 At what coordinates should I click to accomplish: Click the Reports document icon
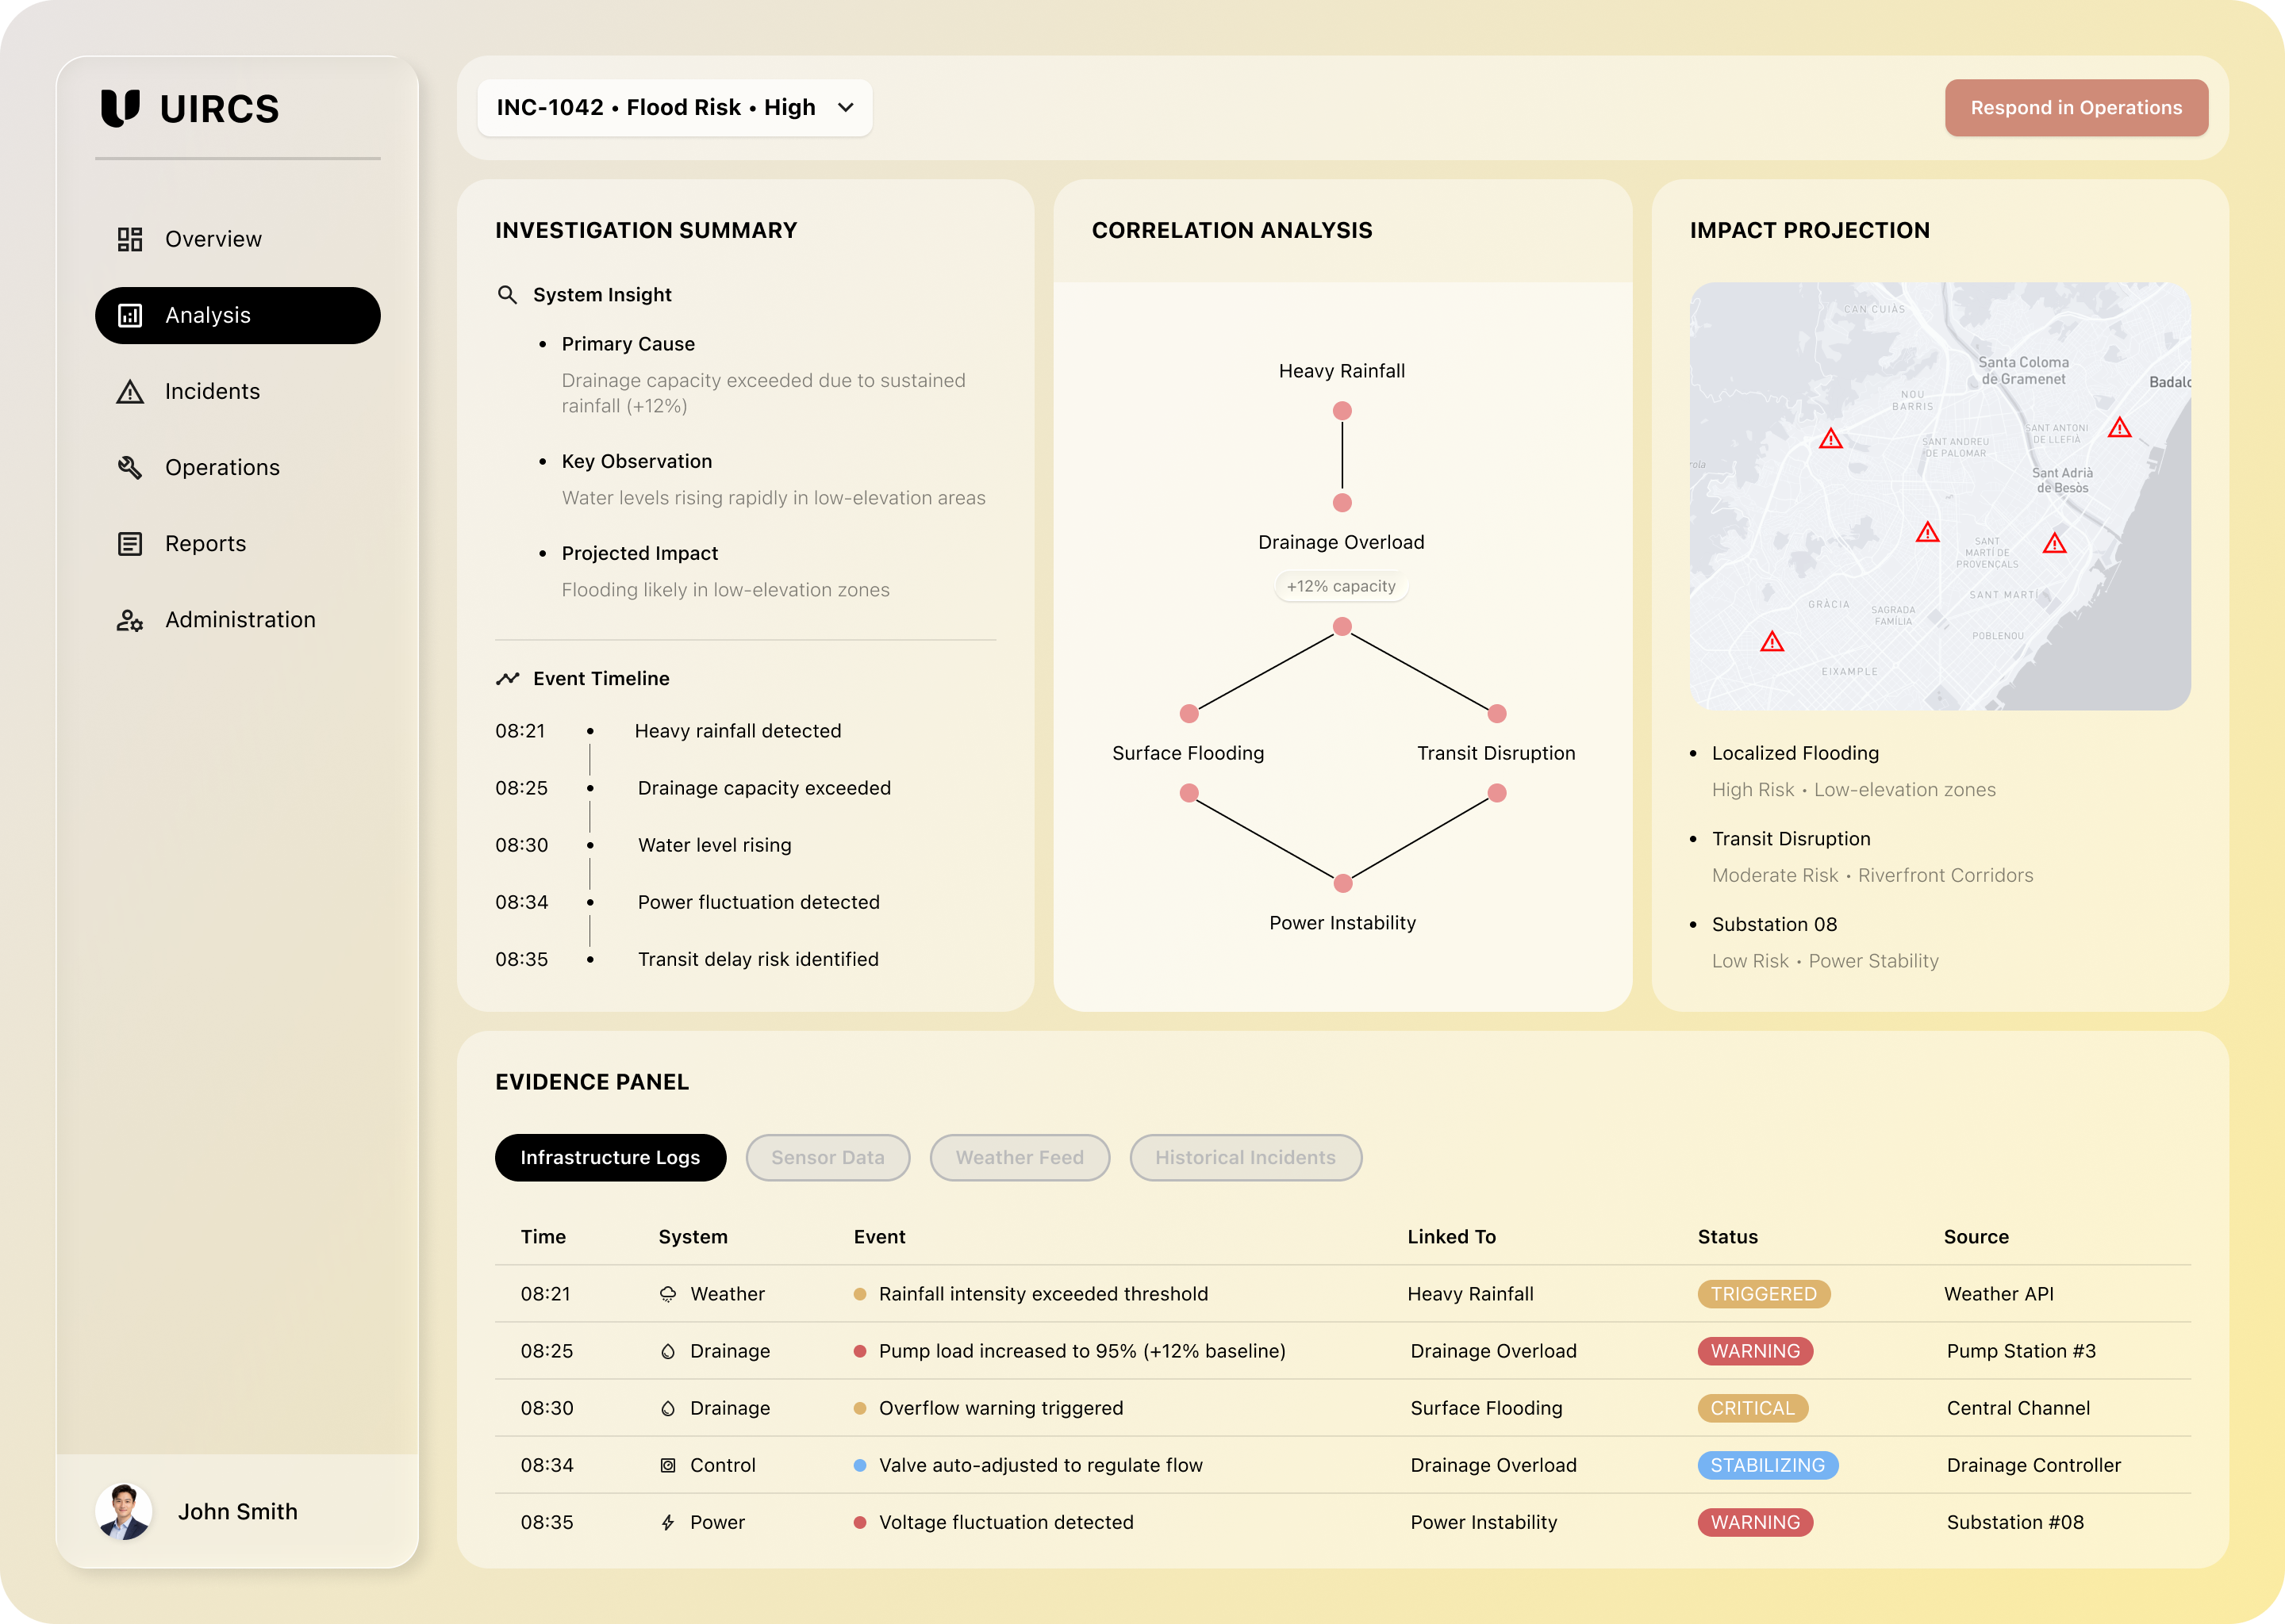[x=130, y=543]
